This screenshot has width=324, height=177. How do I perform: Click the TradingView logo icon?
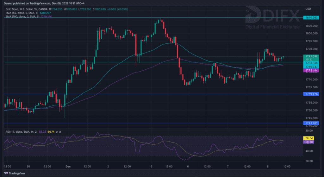pyautogui.click(x=5, y=173)
